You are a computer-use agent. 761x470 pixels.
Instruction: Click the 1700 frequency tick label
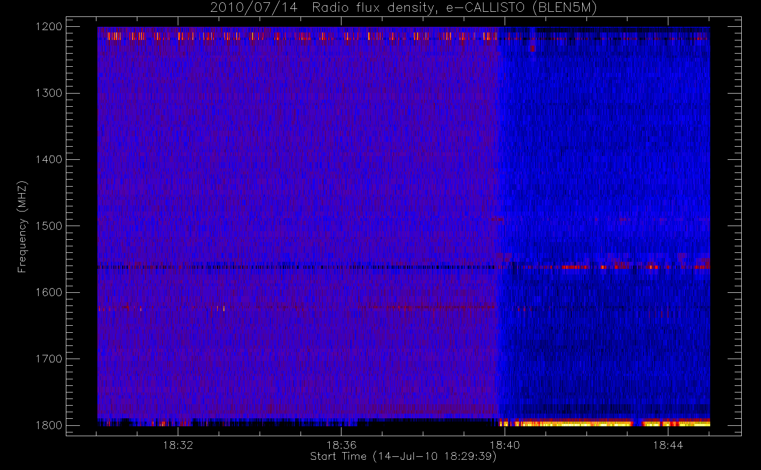pyautogui.click(x=49, y=359)
